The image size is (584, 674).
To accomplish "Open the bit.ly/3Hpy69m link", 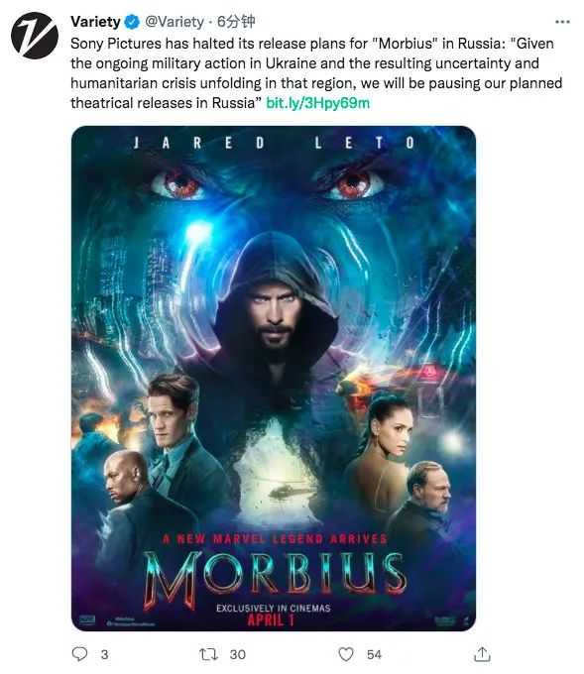I will point(318,103).
